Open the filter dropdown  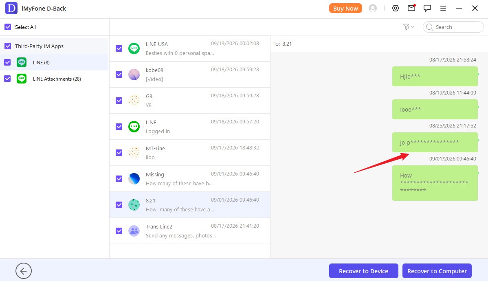(x=408, y=27)
